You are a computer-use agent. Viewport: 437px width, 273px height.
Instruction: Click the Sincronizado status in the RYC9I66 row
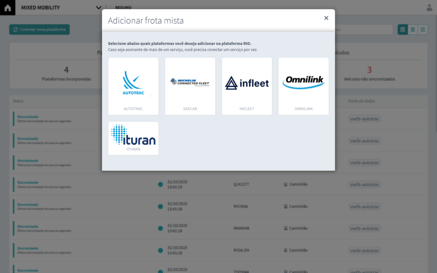pos(28,204)
